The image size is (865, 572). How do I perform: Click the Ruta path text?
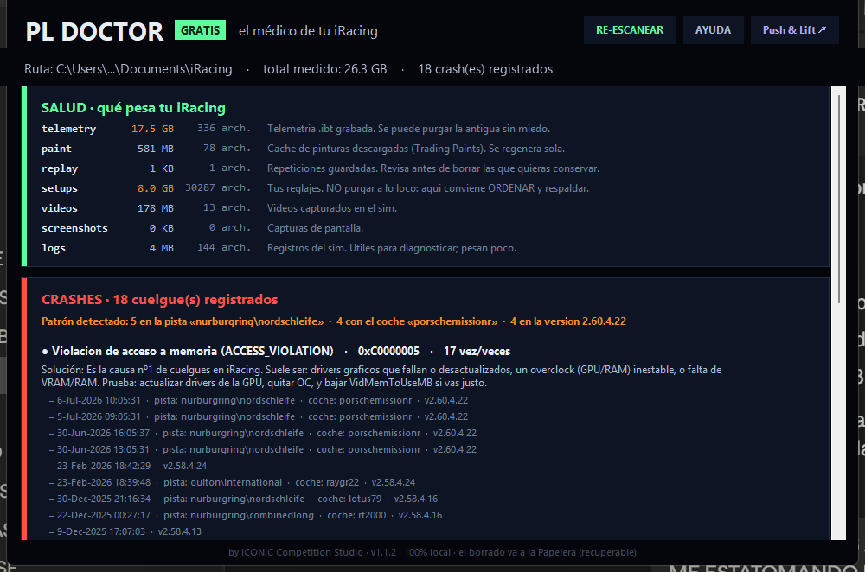point(128,69)
